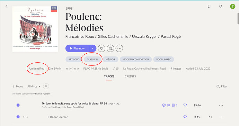The height and width of the screenshot is (126, 239).
Task: Open bookmarks icon in top bar
Action: click(x=209, y=6)
